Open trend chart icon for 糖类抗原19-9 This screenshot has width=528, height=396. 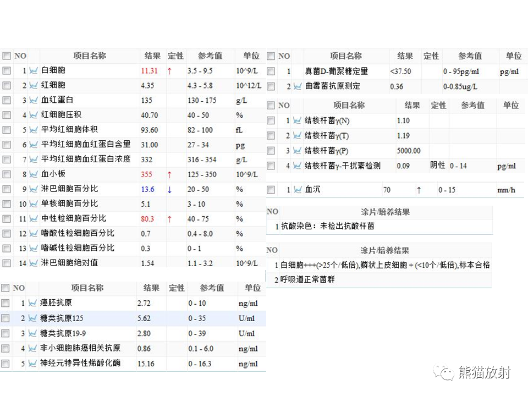32,333
